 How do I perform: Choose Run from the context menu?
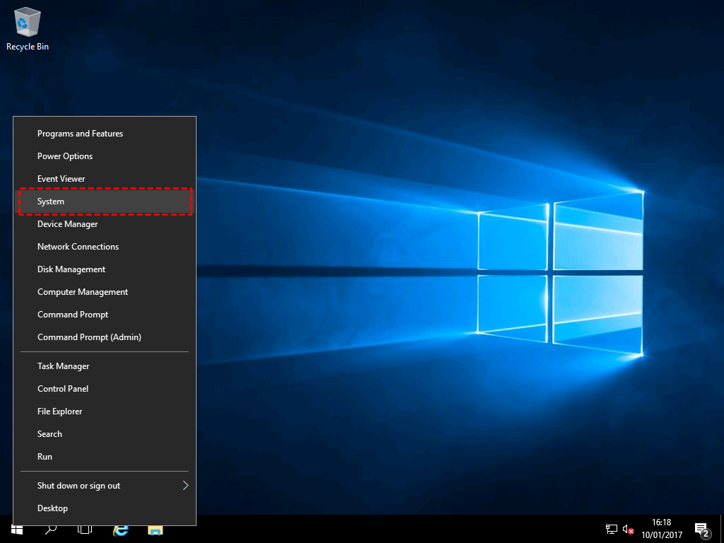45,457
